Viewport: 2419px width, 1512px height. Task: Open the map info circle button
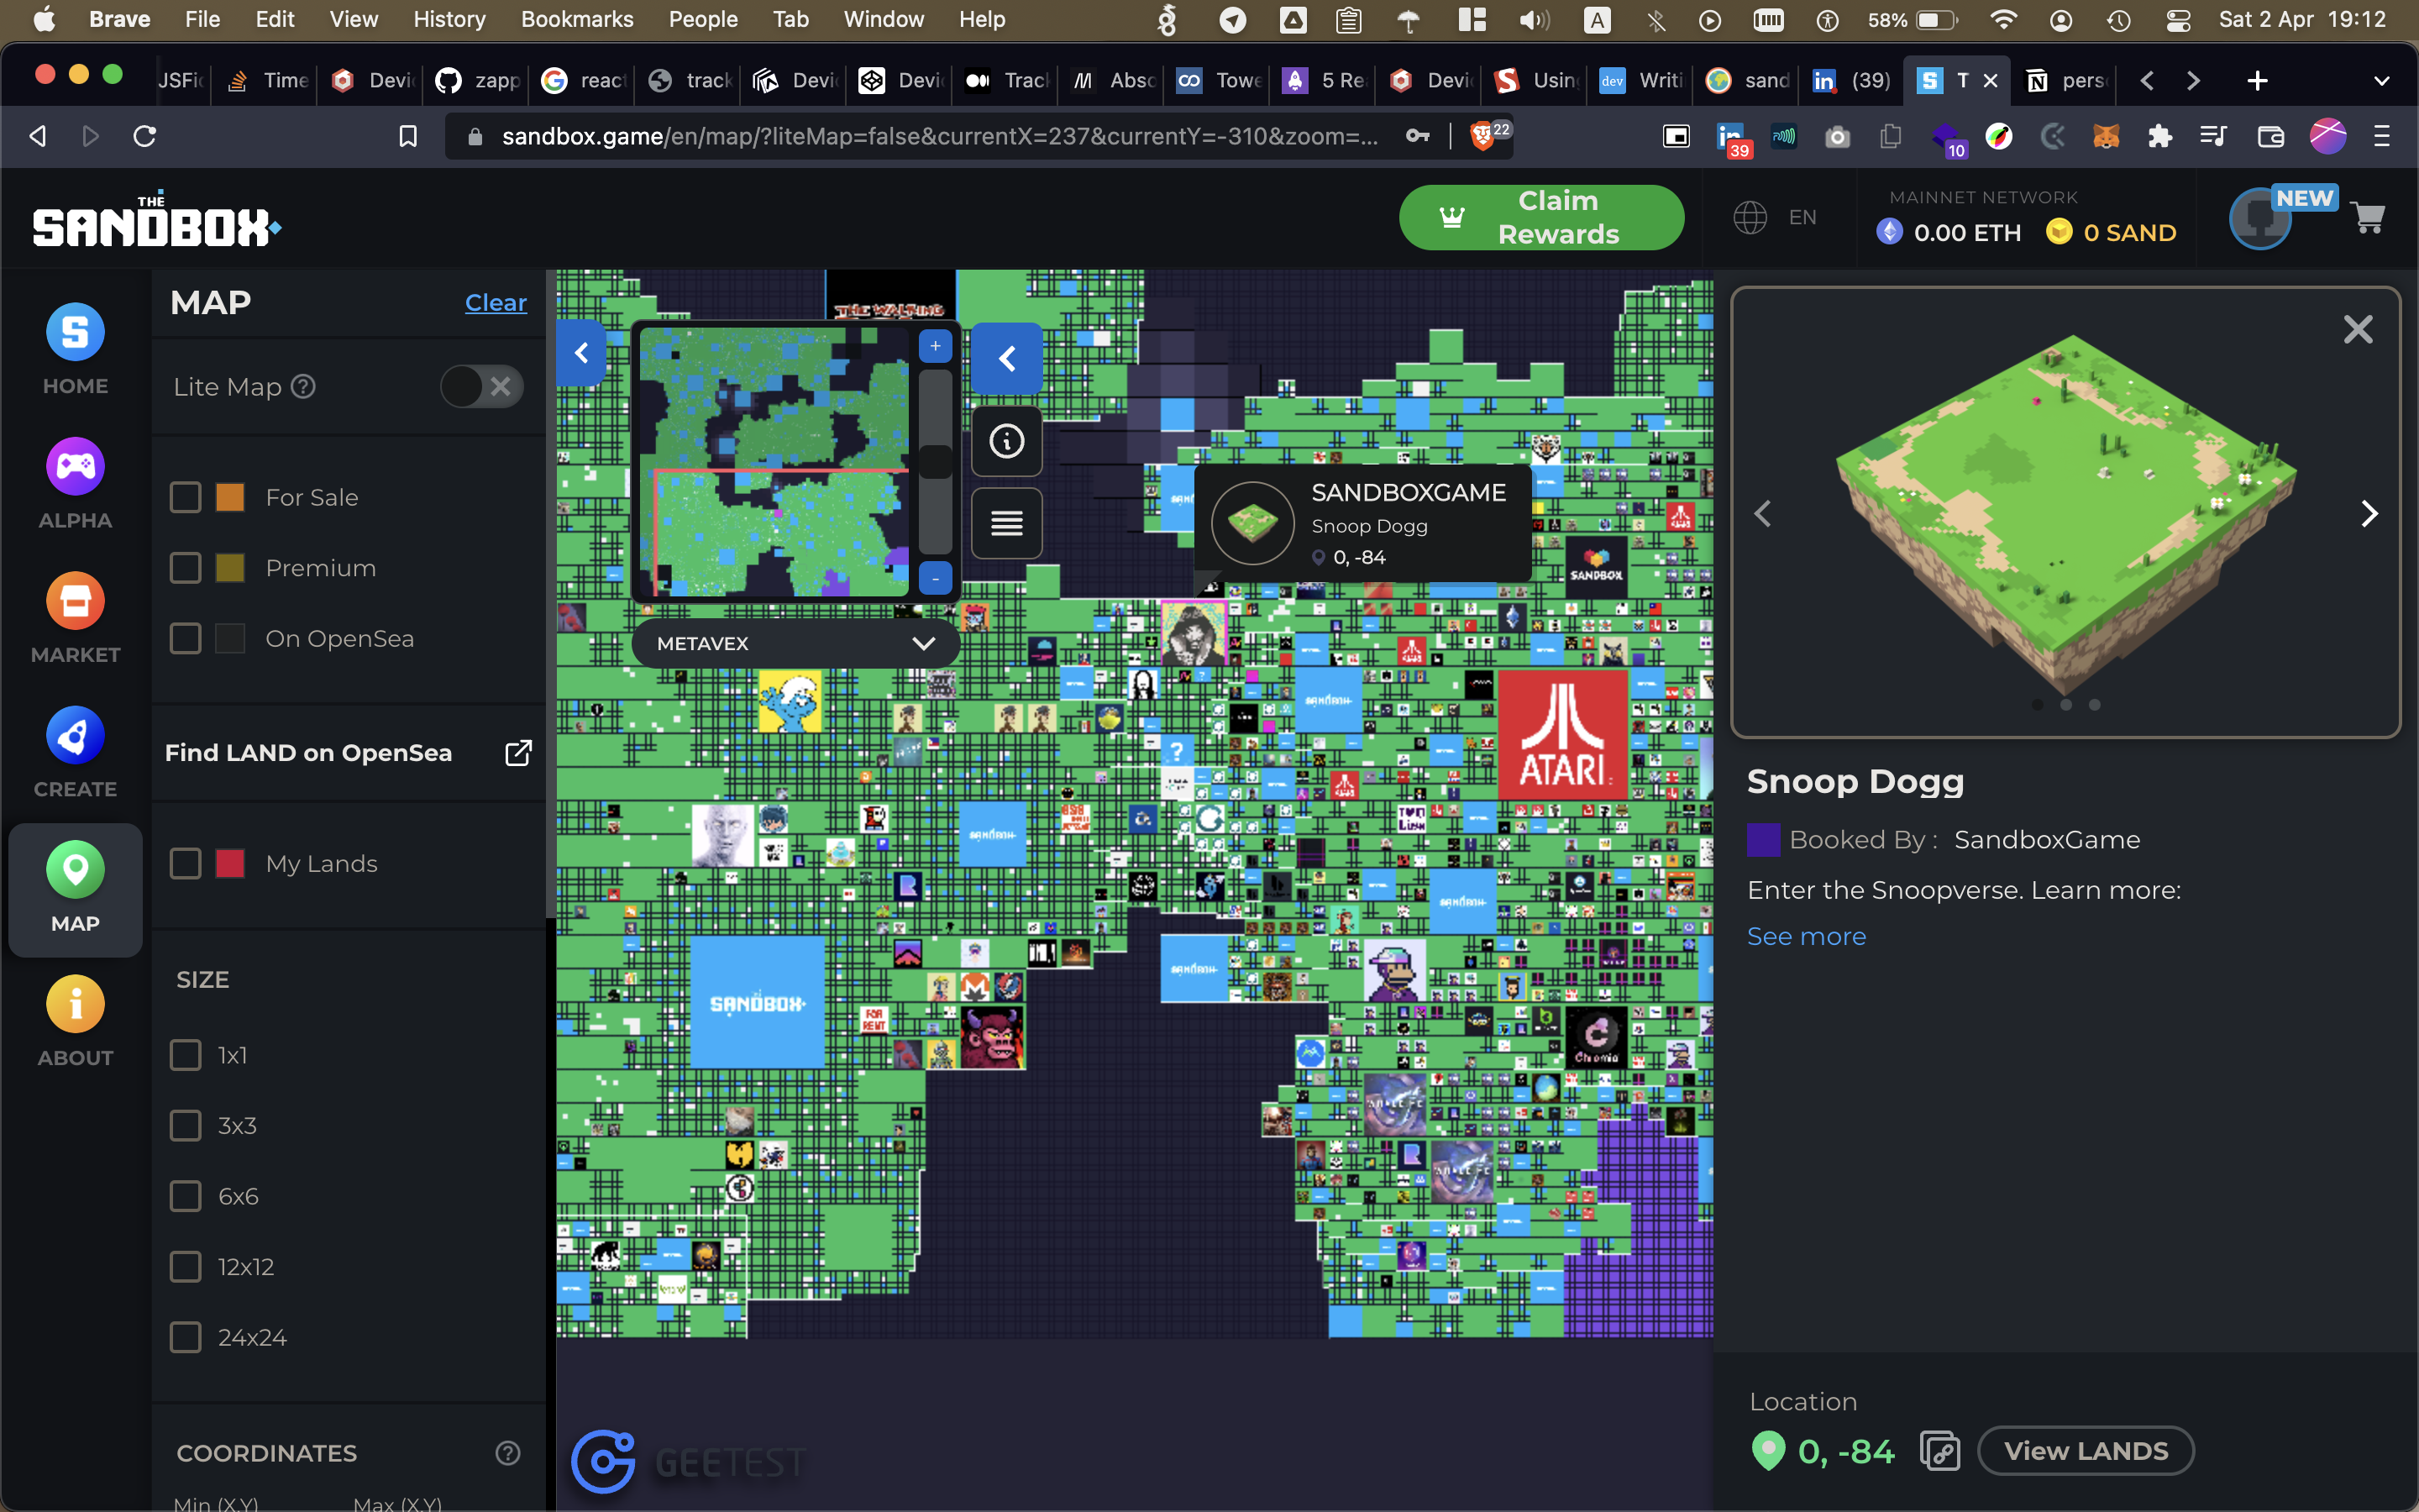click(1006, 441)
